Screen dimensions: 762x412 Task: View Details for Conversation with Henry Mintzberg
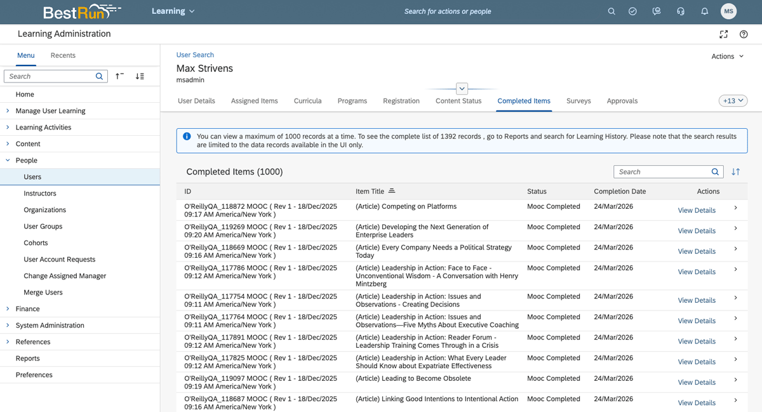tap(697, 272)
